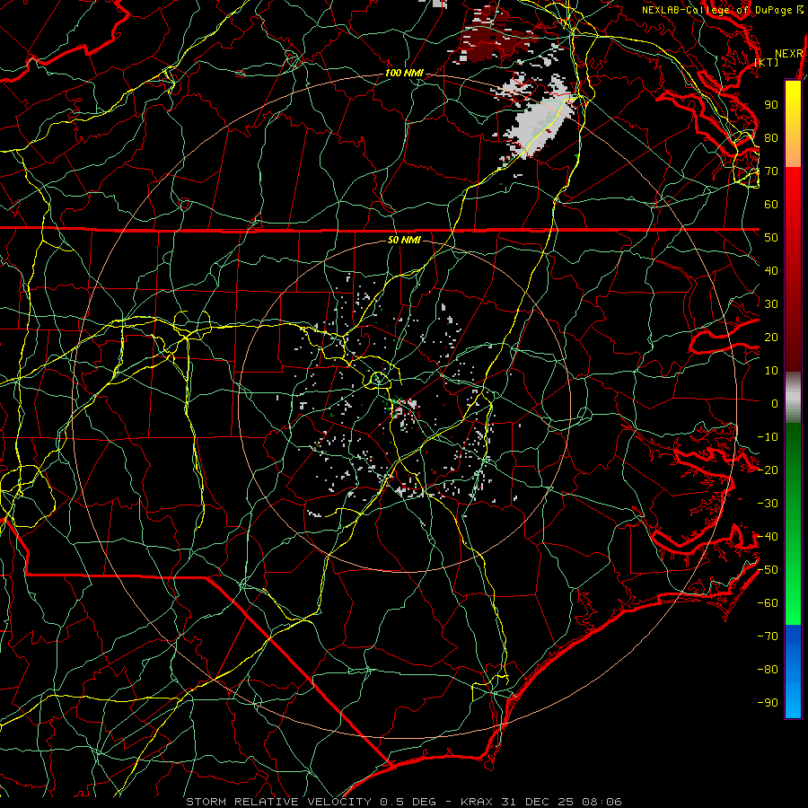The image size is (808, 808).
Task: Click the -50 scale value
Action: coord(768,570)
